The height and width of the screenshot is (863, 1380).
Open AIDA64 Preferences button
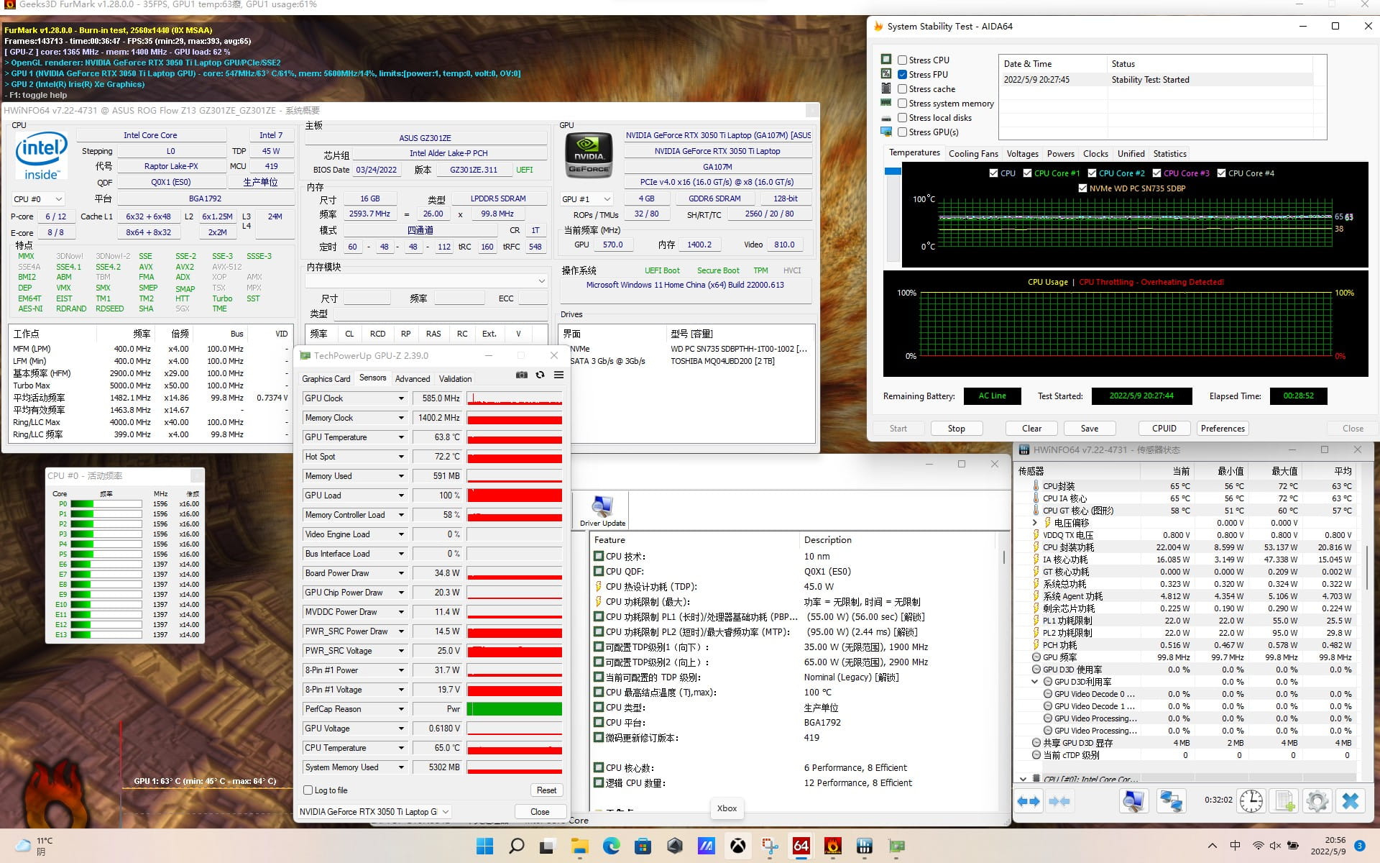point(1223,429)
